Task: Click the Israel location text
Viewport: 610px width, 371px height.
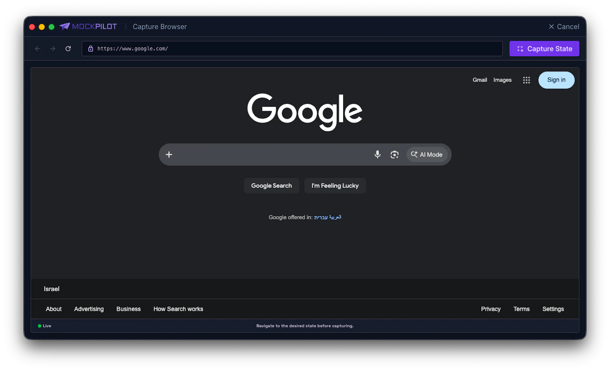Action: tap(51, 289)
